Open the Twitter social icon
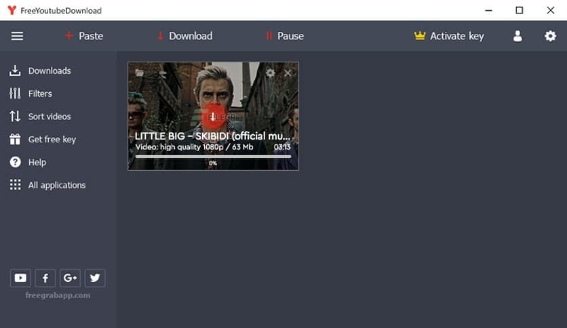567x328 pixels. pyautogui.click(x=95, y=278)
